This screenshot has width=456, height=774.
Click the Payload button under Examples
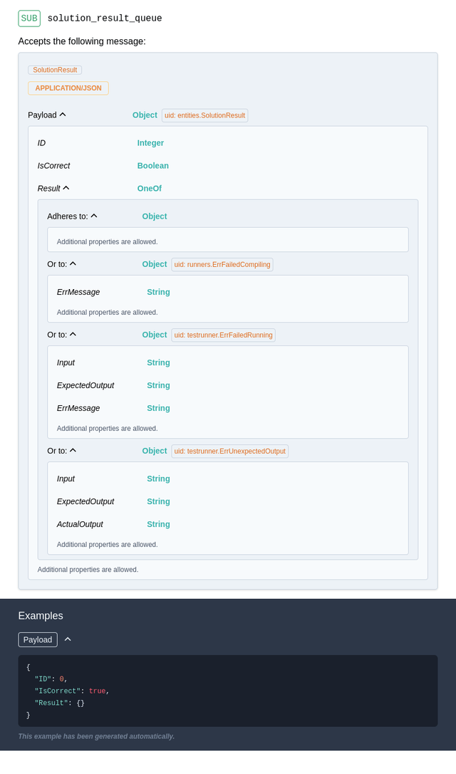coord(38,639)
